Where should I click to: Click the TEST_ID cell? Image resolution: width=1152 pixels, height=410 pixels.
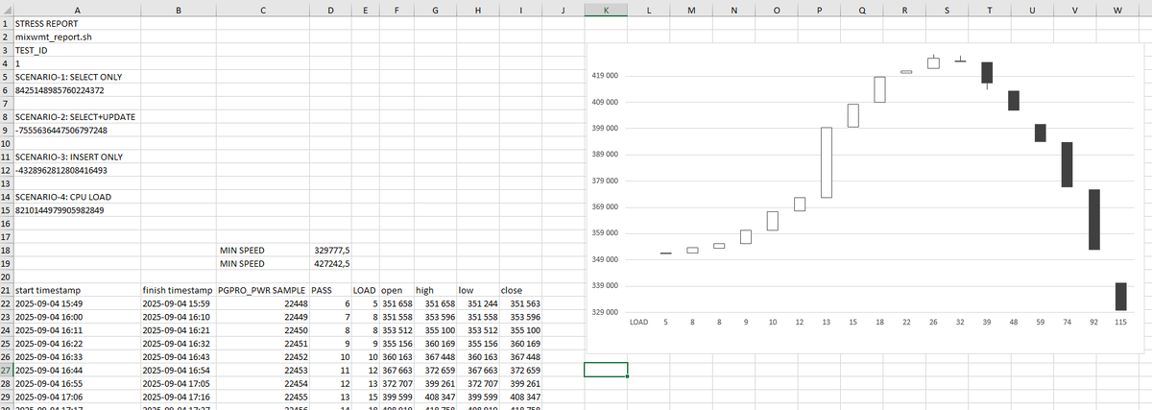click(x=77, y=49)
